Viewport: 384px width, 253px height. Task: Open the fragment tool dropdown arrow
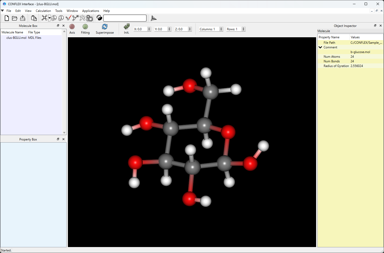click(x=49, y=18)
